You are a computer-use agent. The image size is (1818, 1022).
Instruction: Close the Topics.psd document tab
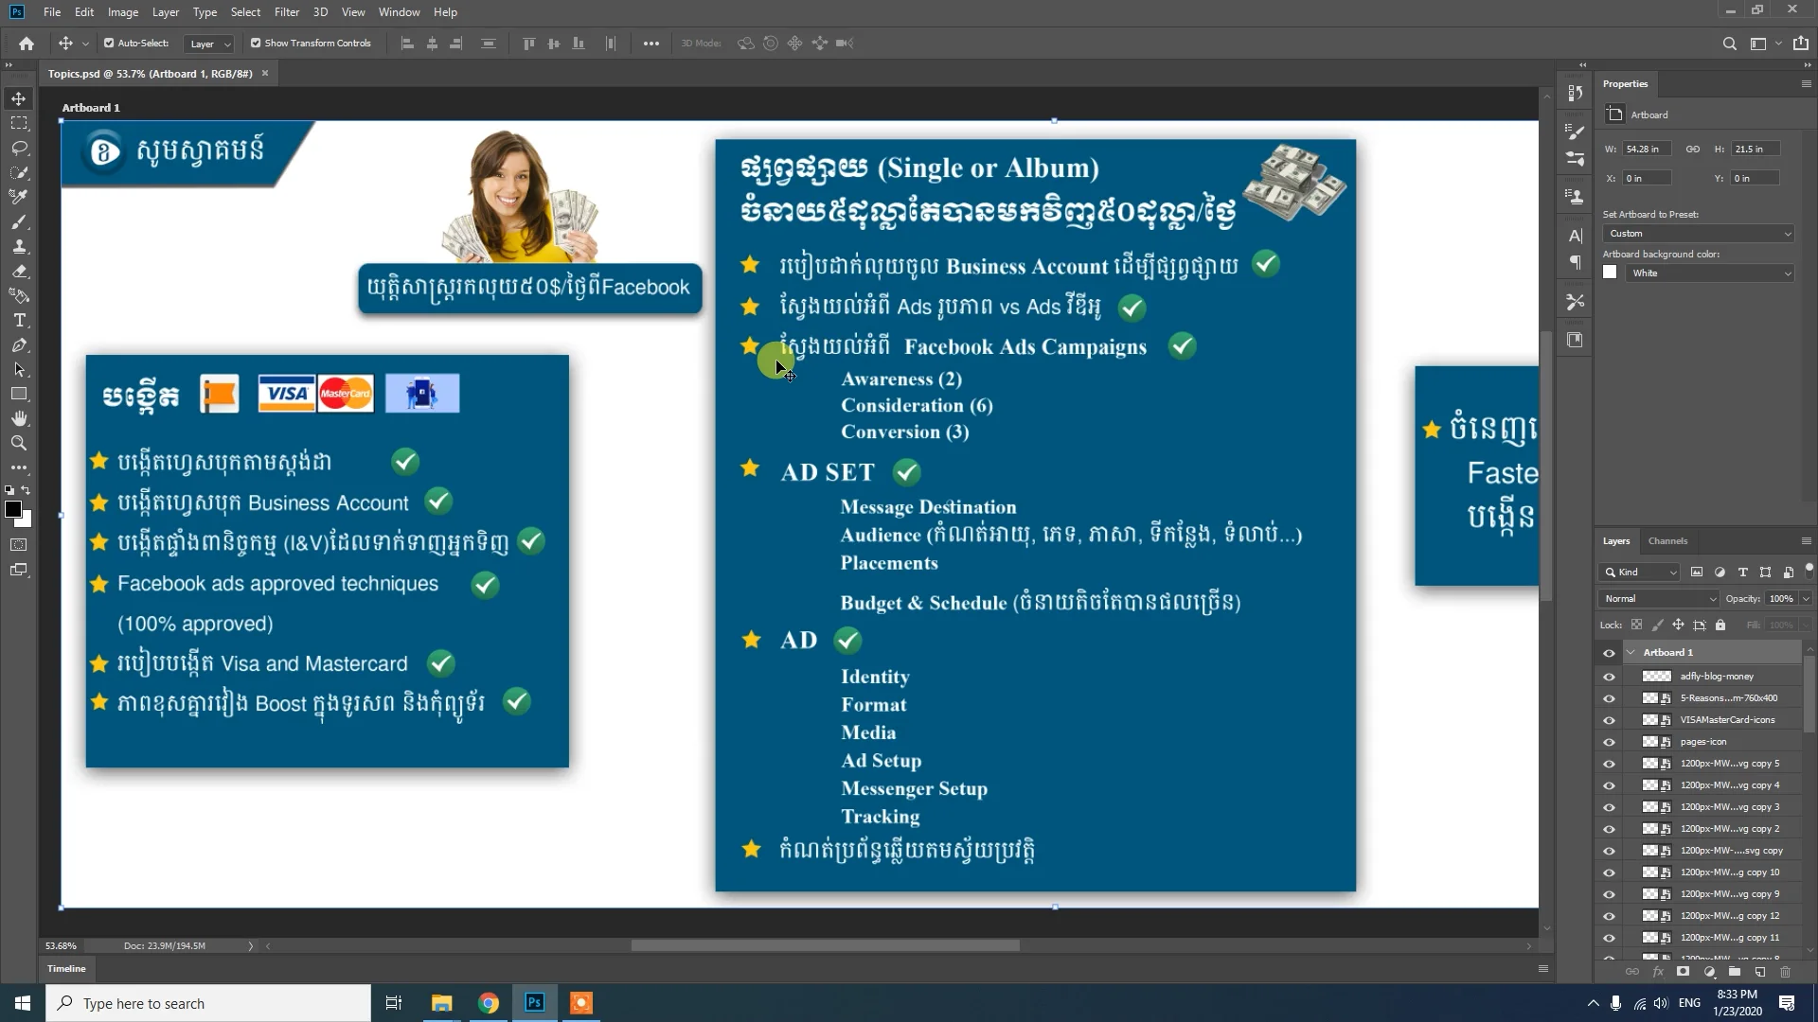coord(265,74)
